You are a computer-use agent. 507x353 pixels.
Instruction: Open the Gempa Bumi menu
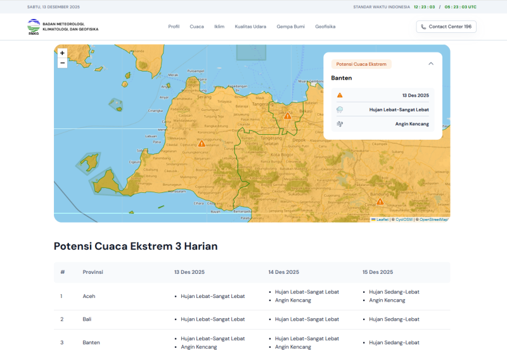(291, 27)
